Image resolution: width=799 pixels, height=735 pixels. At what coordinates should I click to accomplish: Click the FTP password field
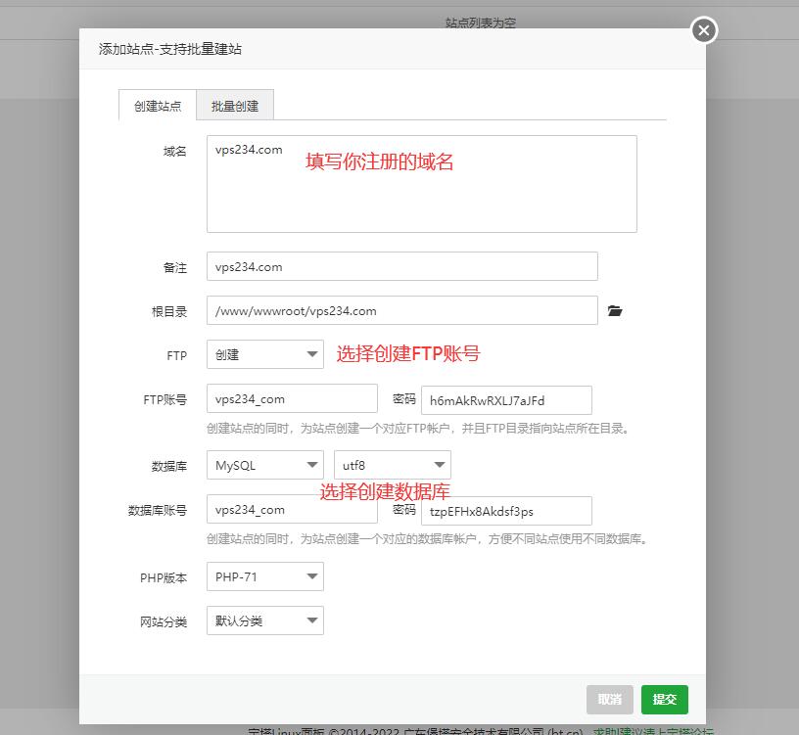coord(506,400)
